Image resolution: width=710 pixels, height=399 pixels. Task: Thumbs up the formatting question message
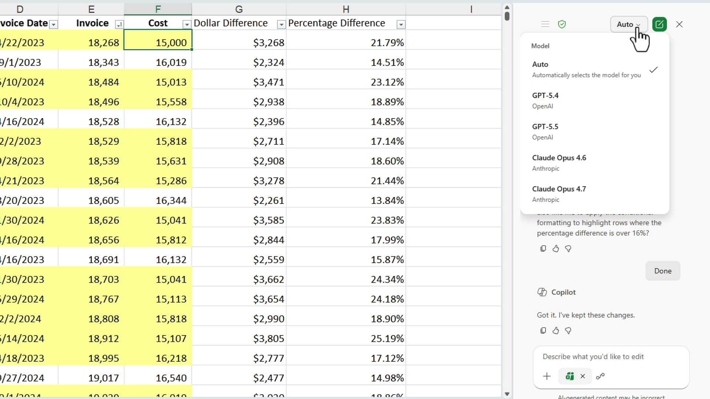tap(556, 249)
